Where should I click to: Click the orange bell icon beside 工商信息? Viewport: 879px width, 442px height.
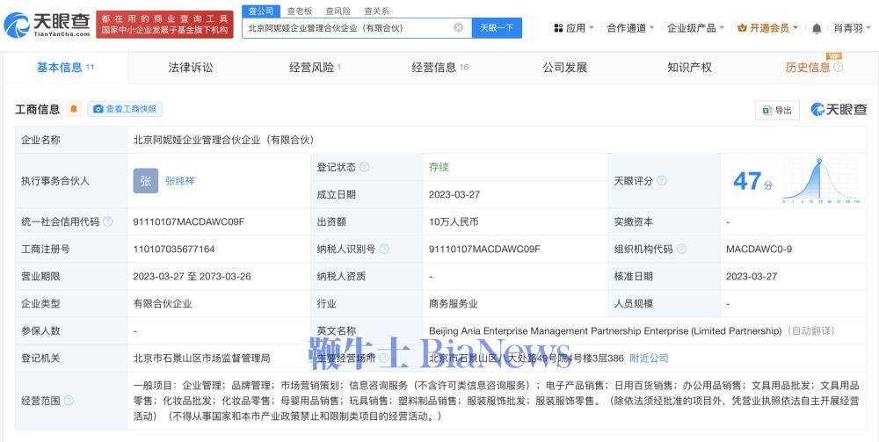(74, 109)
